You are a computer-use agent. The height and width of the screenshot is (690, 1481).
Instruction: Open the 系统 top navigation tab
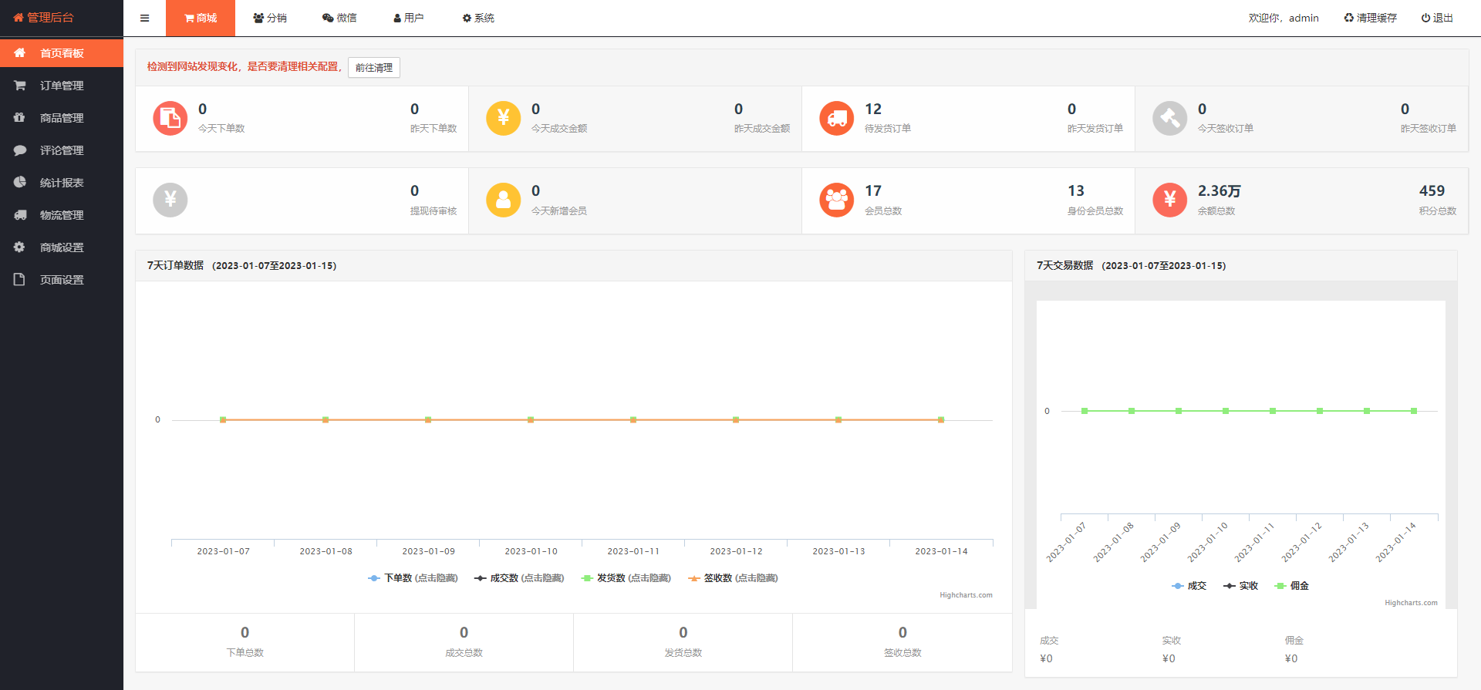click(x=478, y=18)
